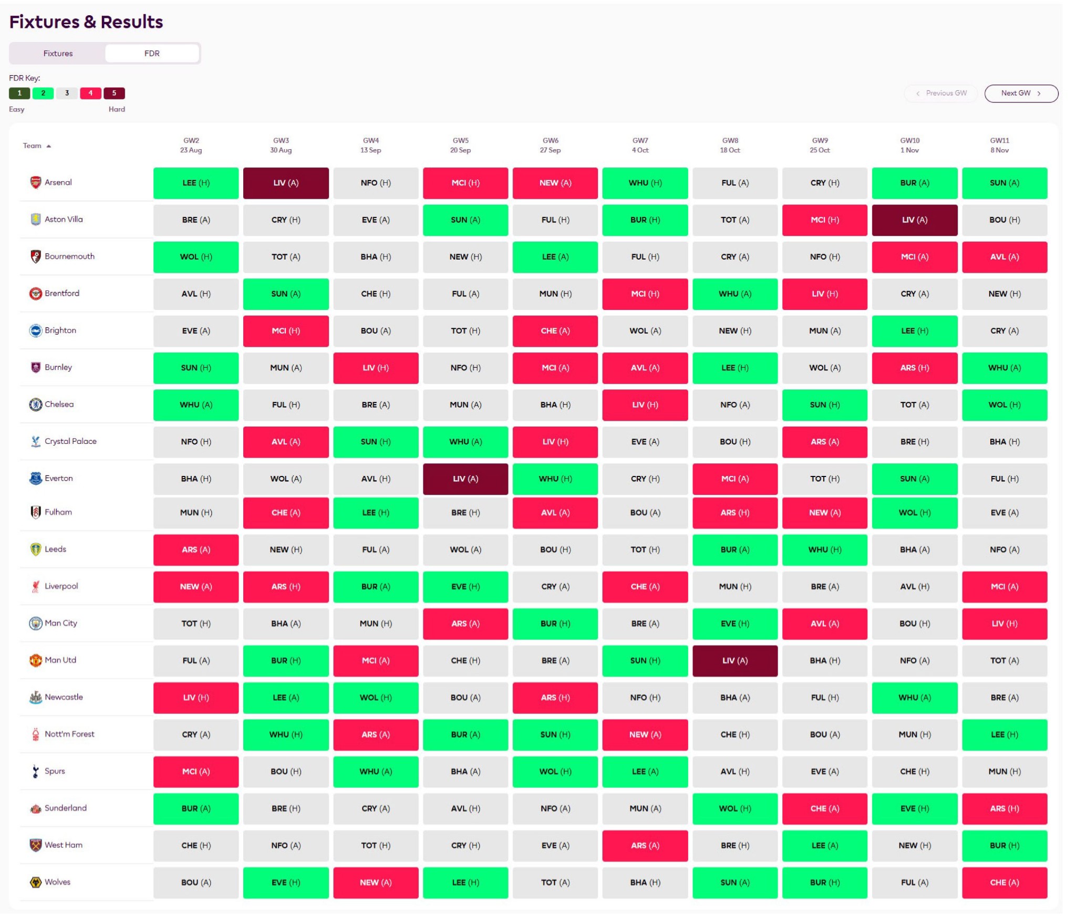Click the Previous GW button
Image resolution: width=1076 pixels, height=923 pixels.
(x=940, y=93)
